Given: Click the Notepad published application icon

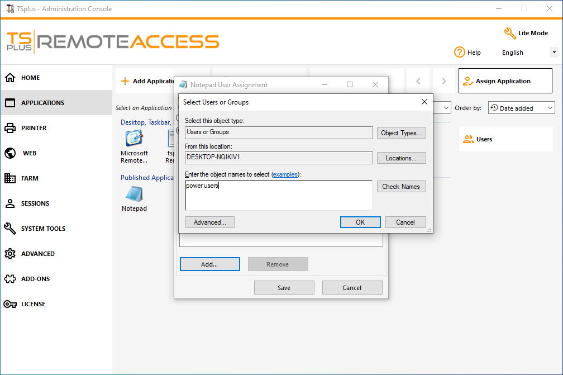Looking at the screenshot, I should (134, 194).
